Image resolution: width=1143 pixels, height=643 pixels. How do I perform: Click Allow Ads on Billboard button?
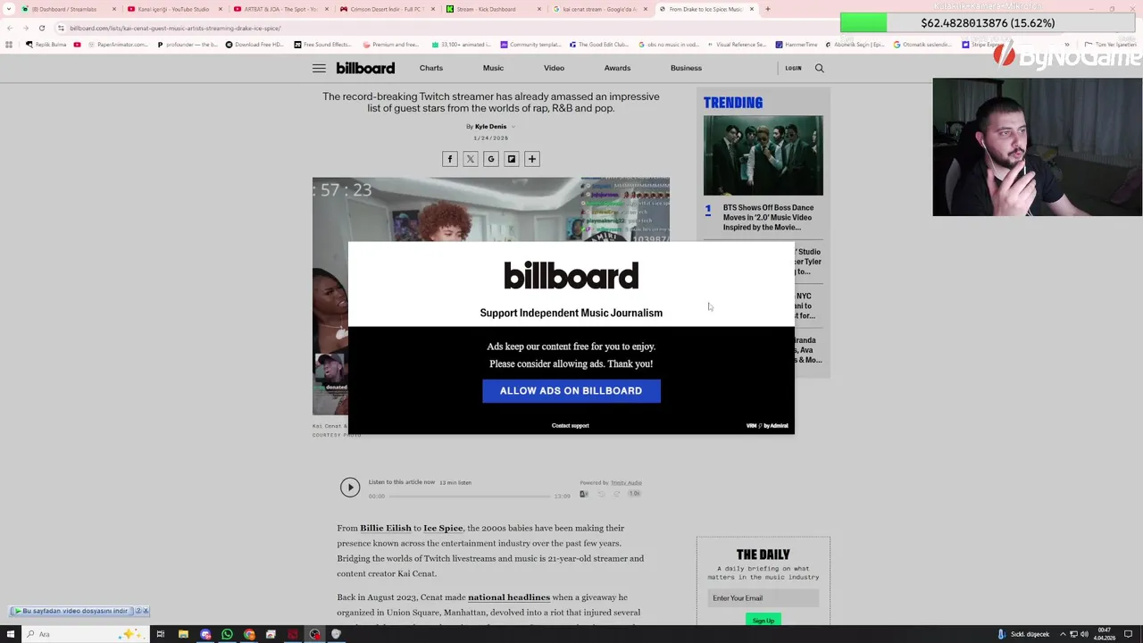(571, 391)
